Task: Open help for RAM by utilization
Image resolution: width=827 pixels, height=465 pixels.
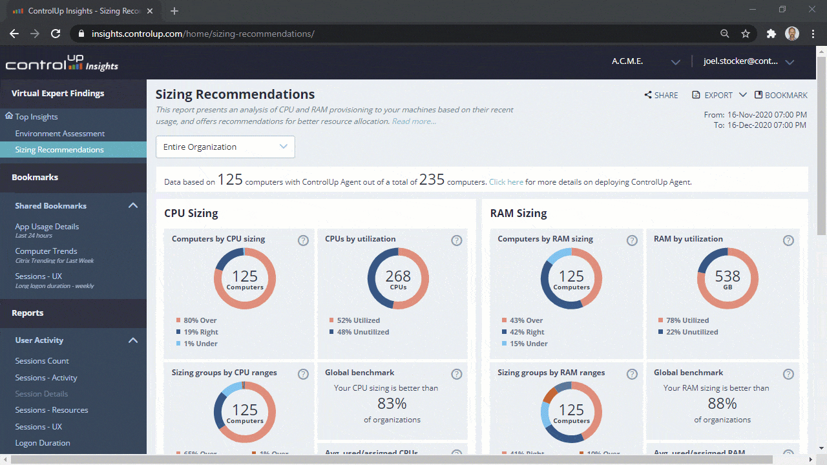Action: tap(788, 240)
